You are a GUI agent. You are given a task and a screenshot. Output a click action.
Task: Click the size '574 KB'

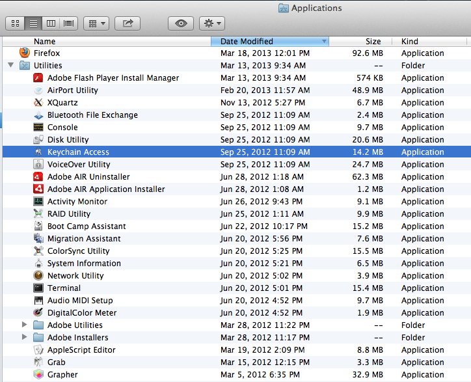pyautogui.click(x=370, y=78)
